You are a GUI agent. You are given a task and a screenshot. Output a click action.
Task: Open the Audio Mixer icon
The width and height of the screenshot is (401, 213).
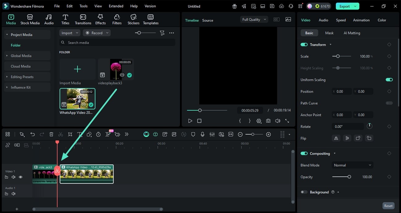click(x=212, y=134)
